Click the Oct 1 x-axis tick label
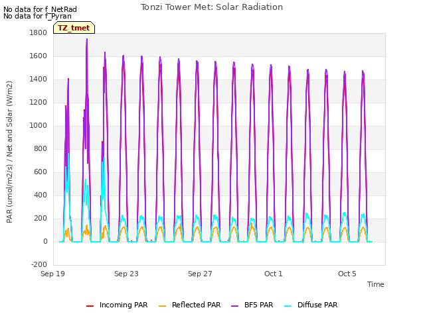Image resolution: width=425 pixels, height=318 pixels. click(x=274, y=274)
